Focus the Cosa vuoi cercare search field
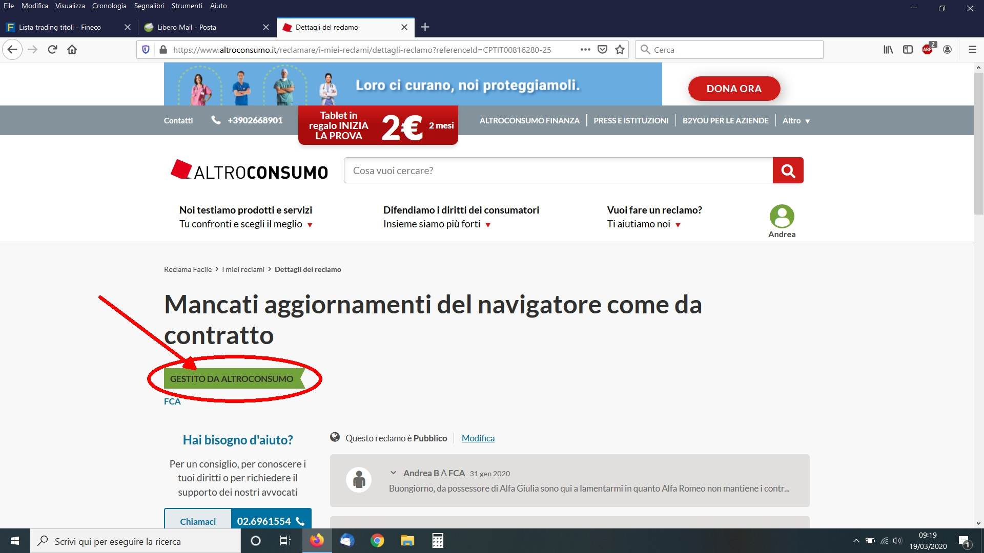The width and height of the screenshot is (984, 553). [558, 171]
